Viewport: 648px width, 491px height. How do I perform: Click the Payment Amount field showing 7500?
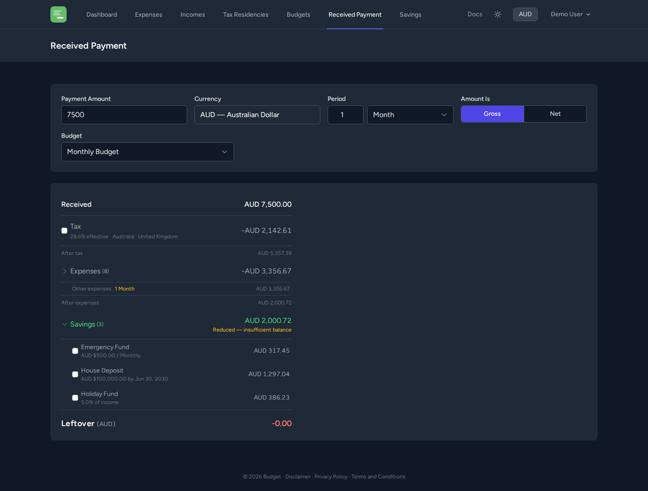(x=124, y=115)
